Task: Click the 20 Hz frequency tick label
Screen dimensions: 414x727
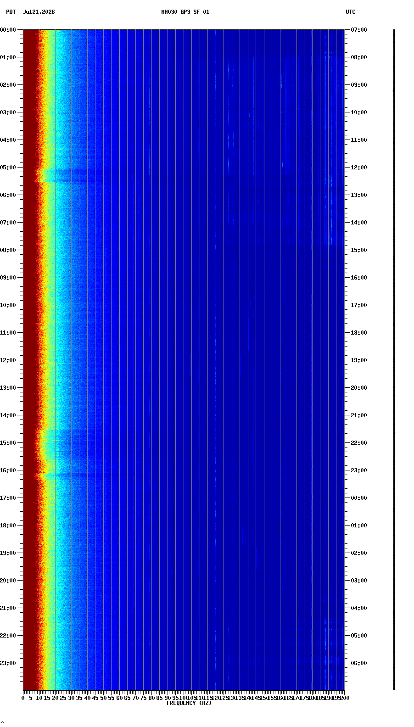Action: coord(55,698)
